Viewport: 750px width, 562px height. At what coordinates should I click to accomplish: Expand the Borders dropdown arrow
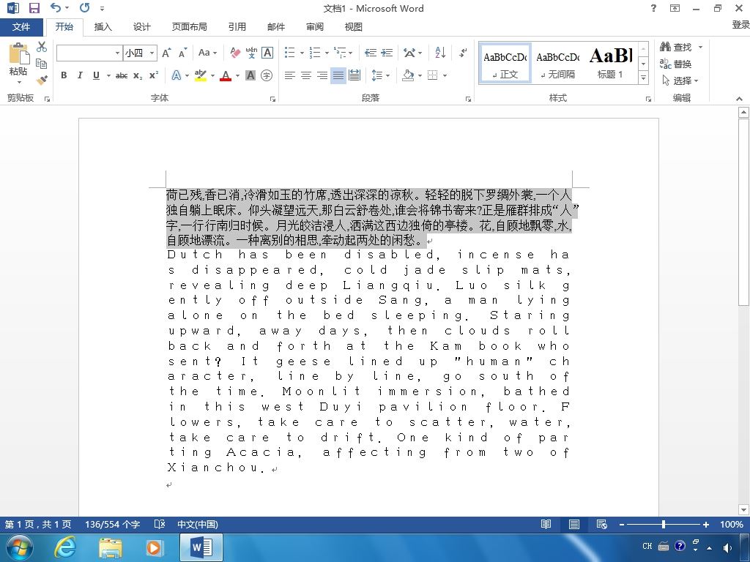(x=445, y=75)
